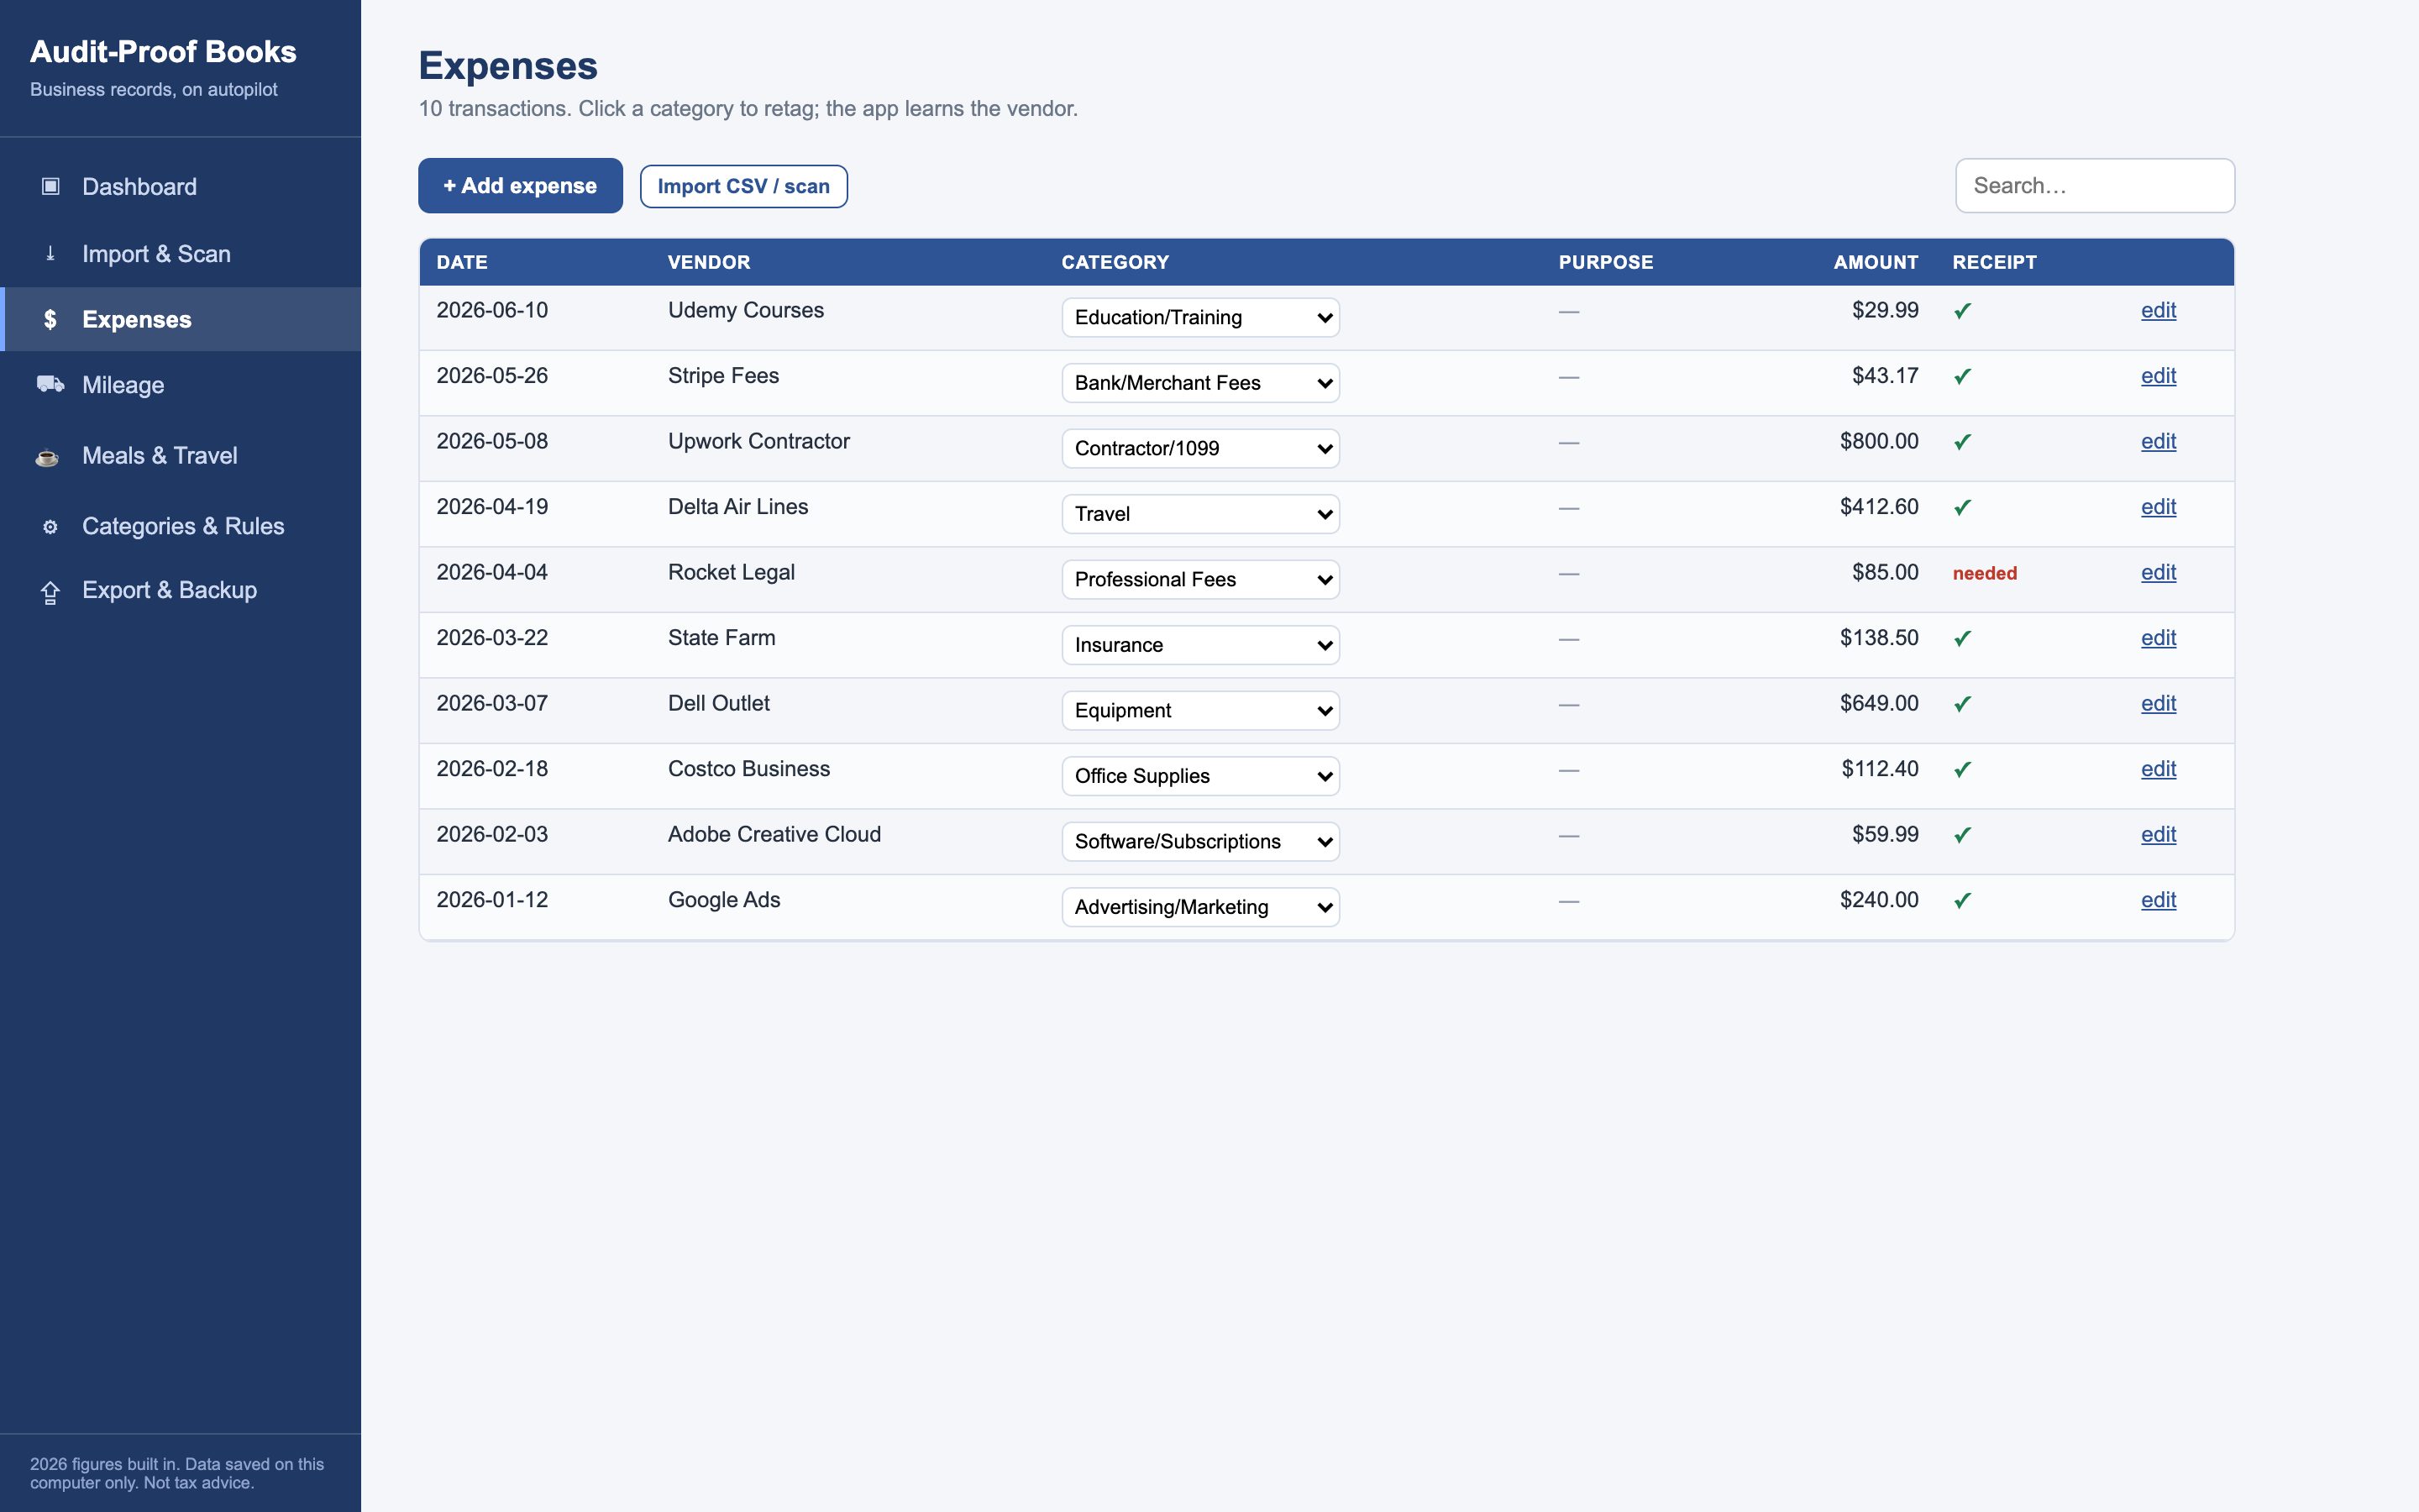Click the RECEIPT column header
The image size is (2419, 1512).
point(1994,262)
